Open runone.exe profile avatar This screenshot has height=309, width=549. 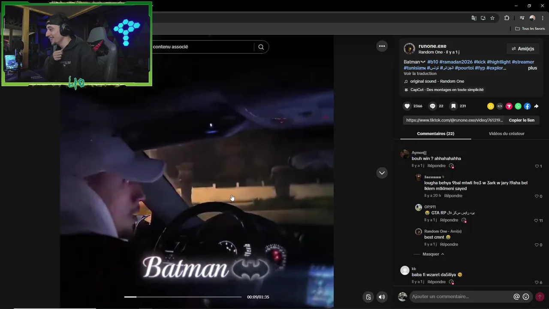coord(409,48)
